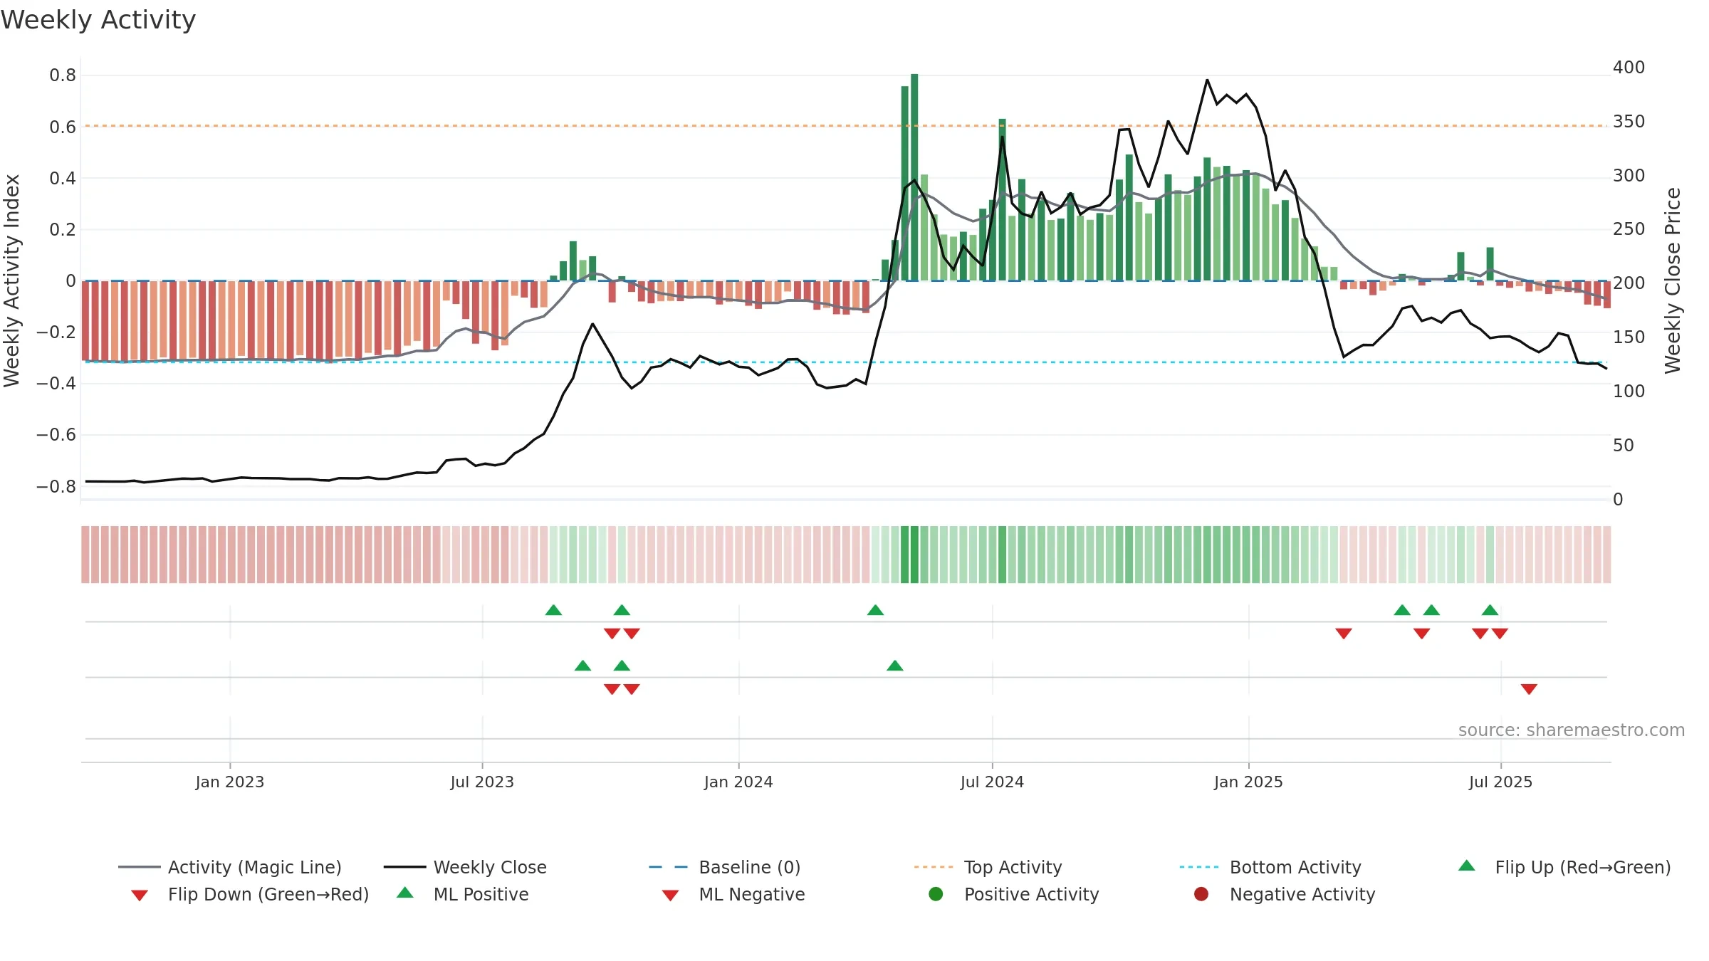Click the Jan 2023 x-axis label

tap(230, 782)
